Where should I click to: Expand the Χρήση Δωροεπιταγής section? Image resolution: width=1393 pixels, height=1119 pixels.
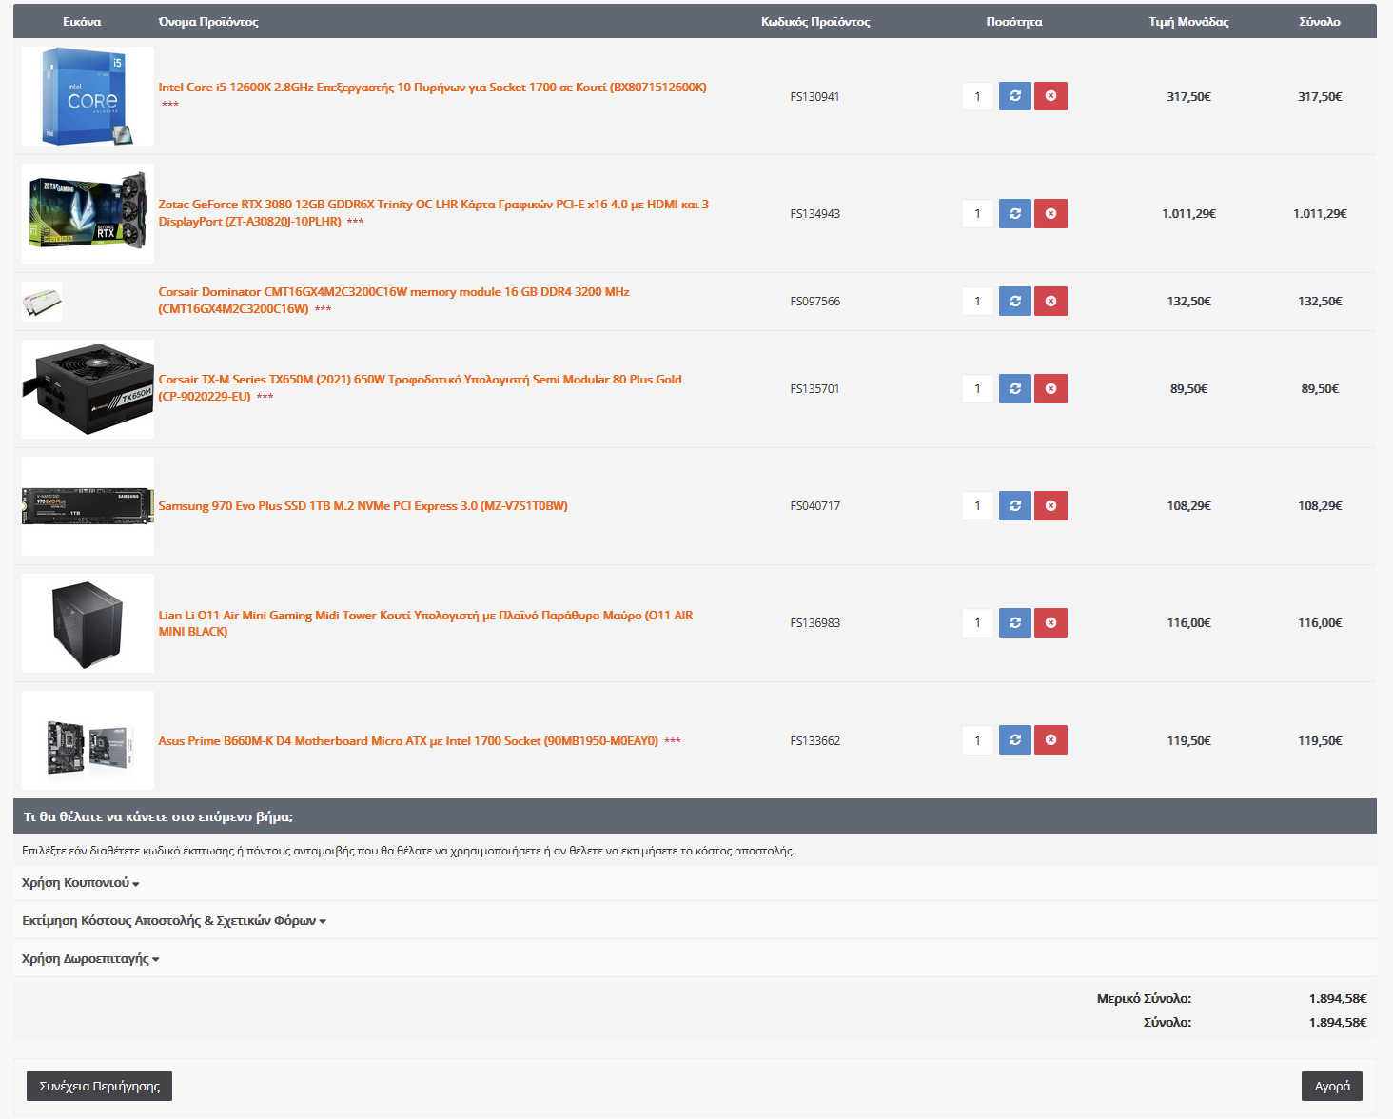(x=90, y=959)
